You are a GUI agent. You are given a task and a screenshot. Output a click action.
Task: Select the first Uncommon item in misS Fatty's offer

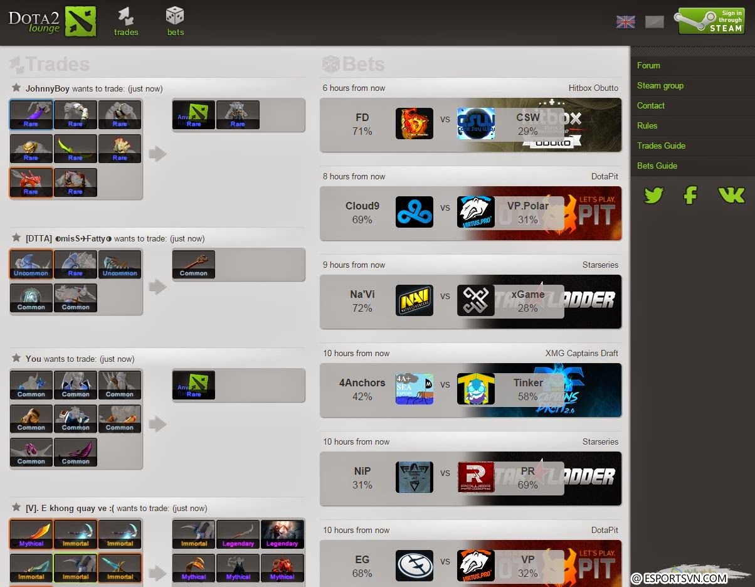31,265
